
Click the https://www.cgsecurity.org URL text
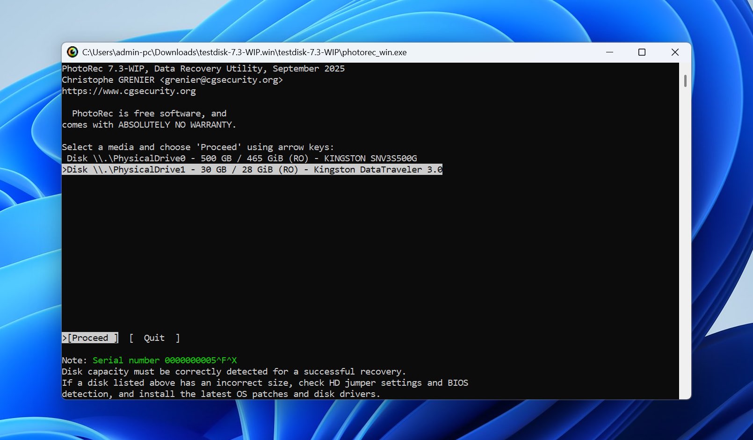point(129,91)
